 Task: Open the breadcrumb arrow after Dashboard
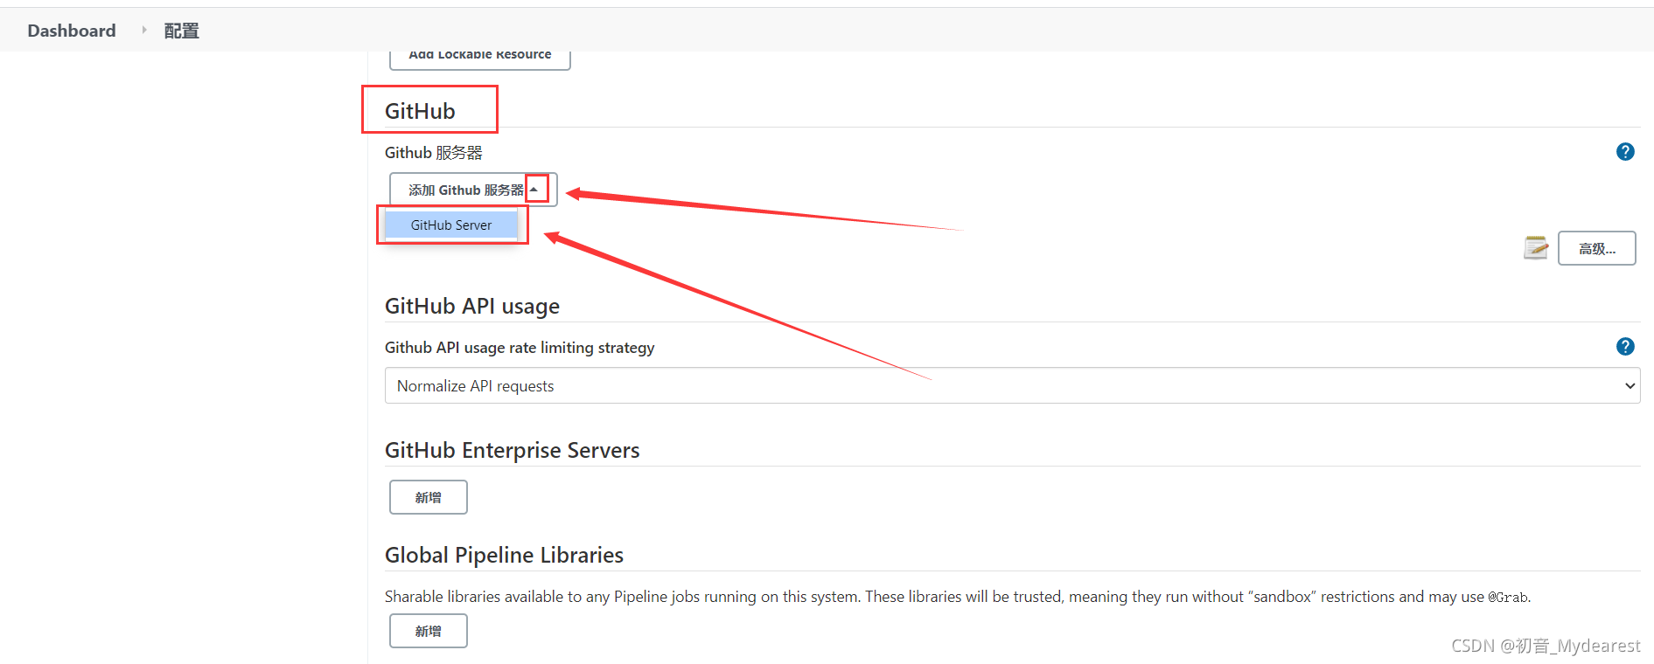[x=144, y=30]
